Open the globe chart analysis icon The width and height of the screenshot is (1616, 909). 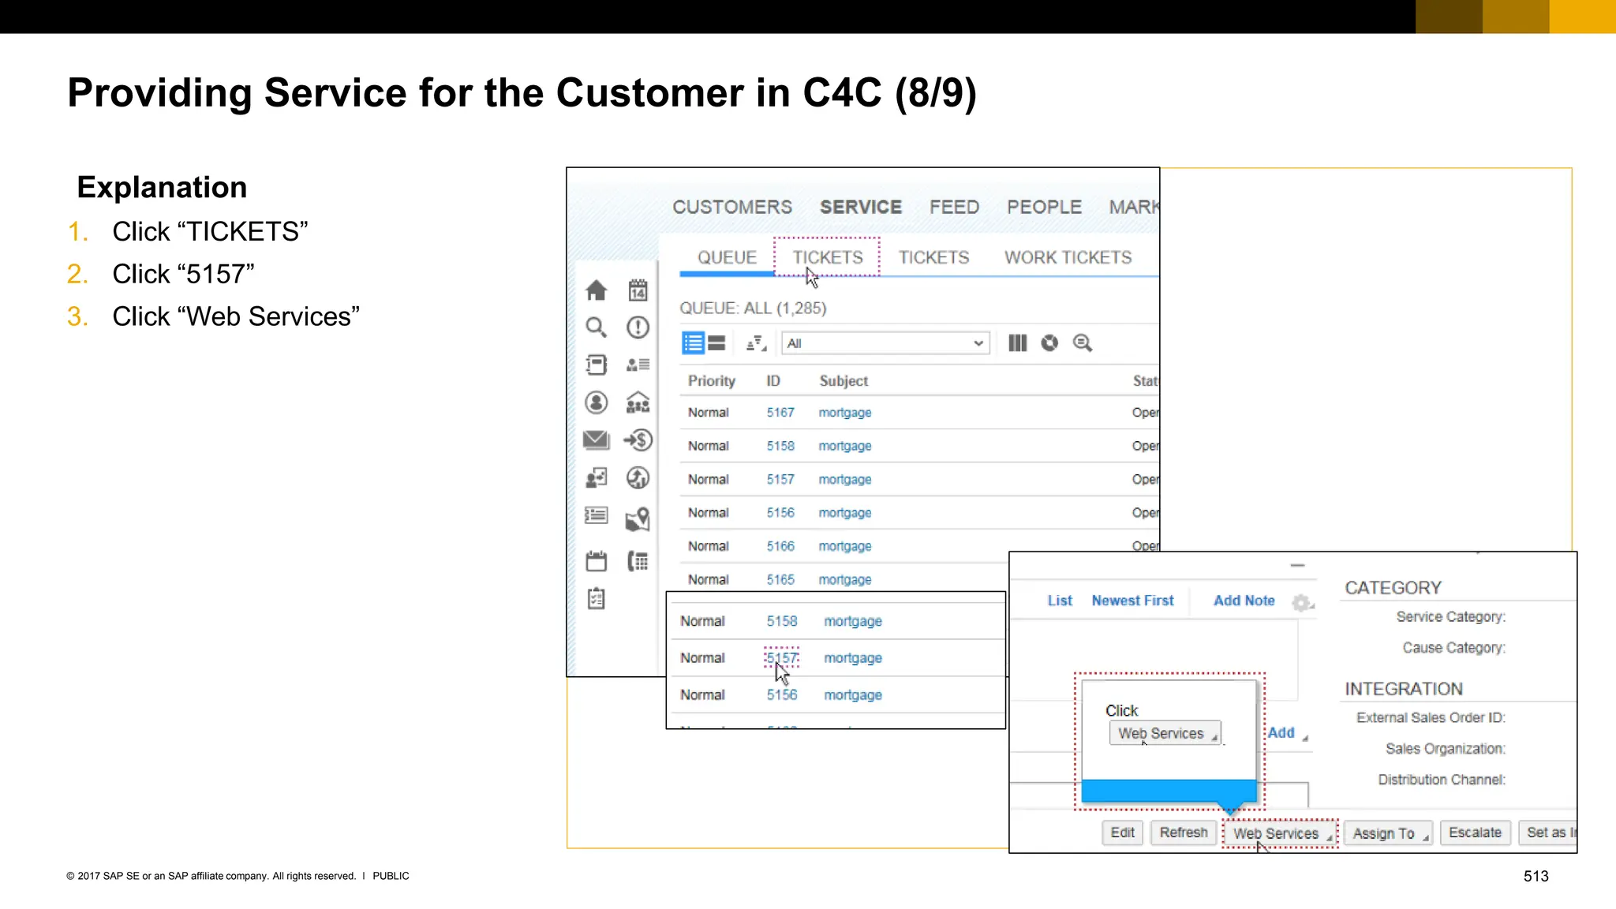638,477
